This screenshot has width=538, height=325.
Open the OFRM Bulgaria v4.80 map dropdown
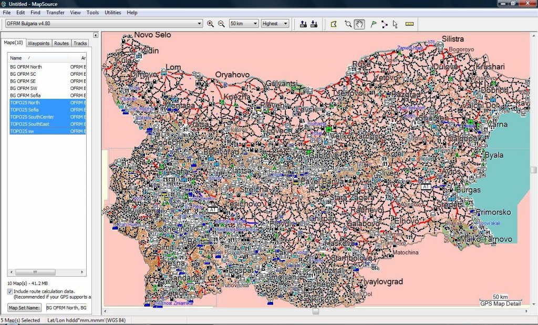click(x=199, y=24)
